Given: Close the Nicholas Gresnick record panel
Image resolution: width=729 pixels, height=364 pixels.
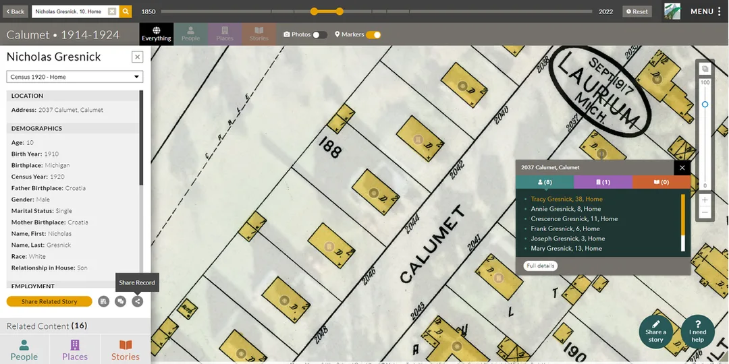Looking at the screenshot, I should (x=137, y=57).
